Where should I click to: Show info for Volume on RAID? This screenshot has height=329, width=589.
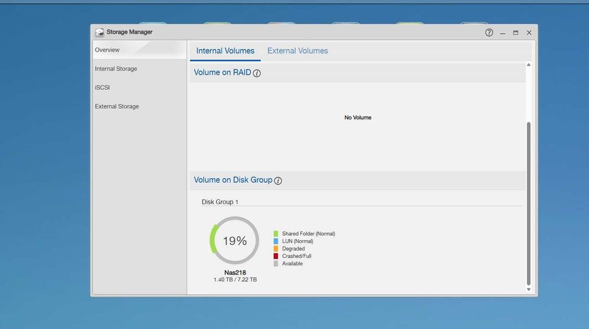[257, 73]
